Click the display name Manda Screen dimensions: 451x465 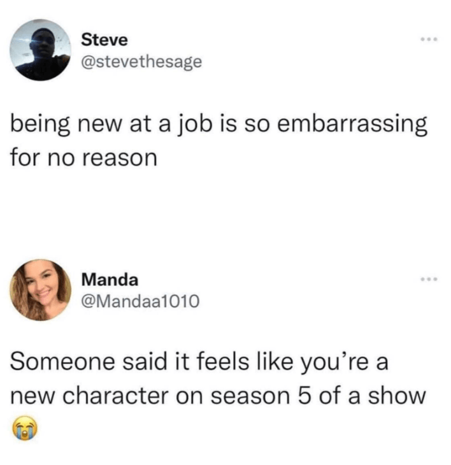[110, 280]
